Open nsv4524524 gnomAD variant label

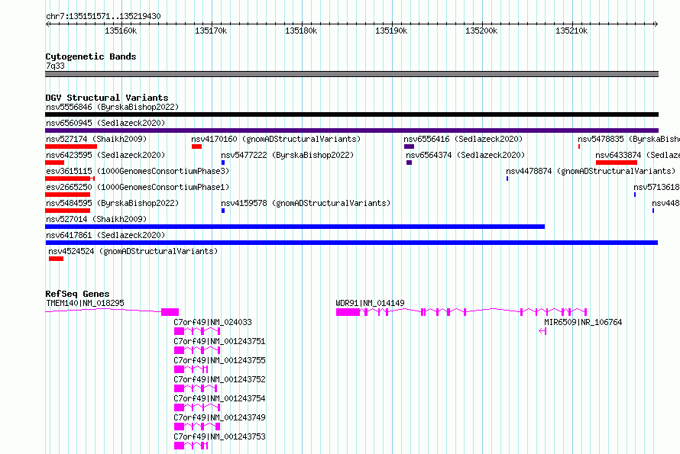(133, 251)
